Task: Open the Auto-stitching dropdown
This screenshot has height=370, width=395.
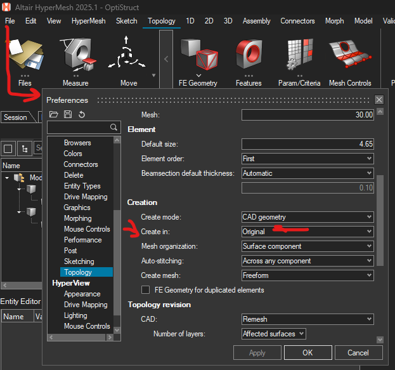Action: [308, 261]
